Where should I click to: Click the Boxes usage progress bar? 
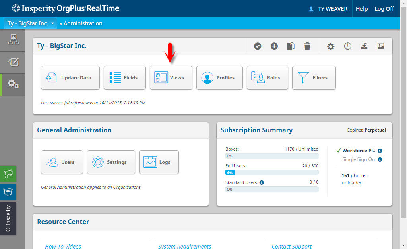pyautogui.click(x=272, y=156)
